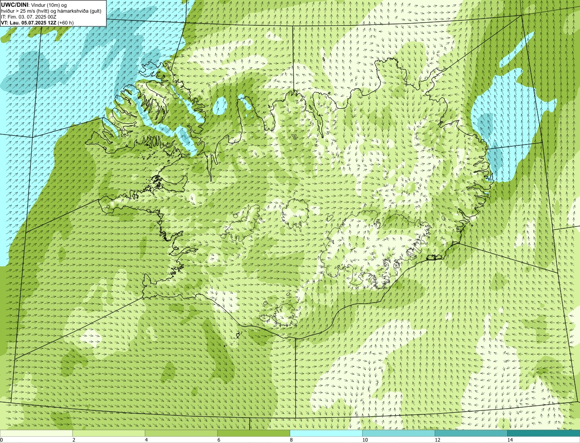
Task: Click the 8–10 m/s light cyan legend color
Action: pyautogui.click(x=326, y=433)
